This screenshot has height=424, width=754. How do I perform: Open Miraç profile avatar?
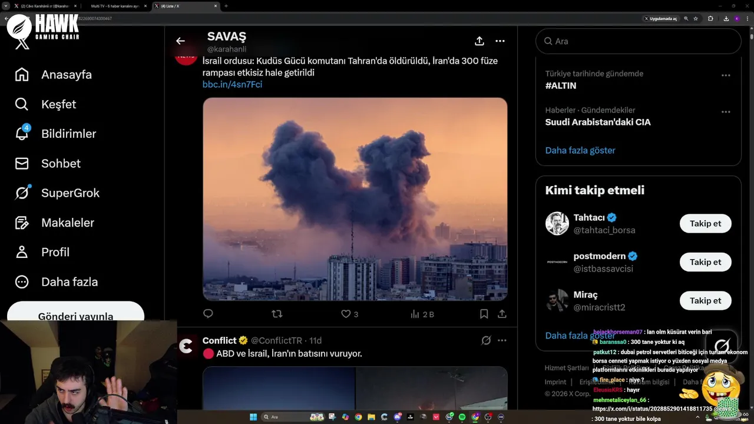[x=557, y=300]
